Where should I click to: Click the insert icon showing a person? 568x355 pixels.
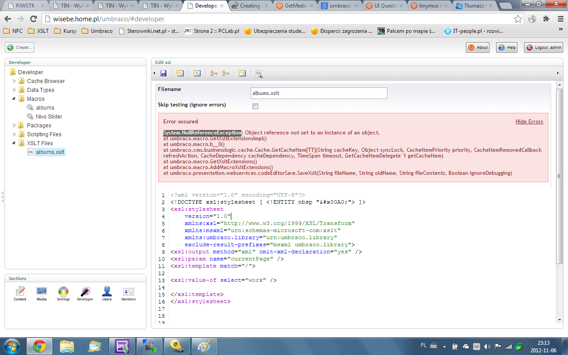click(x=197, y=73)
